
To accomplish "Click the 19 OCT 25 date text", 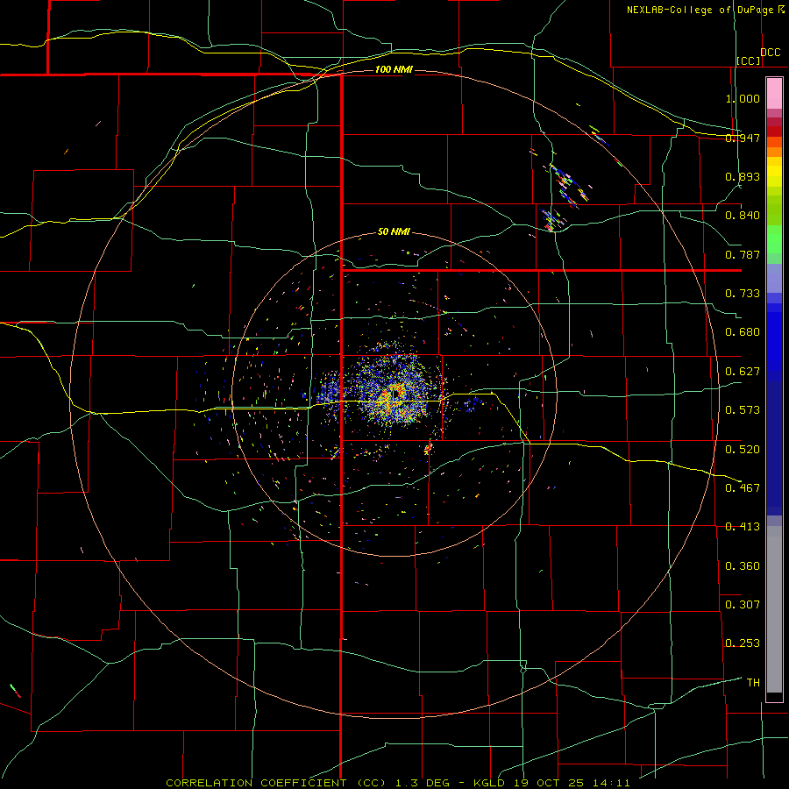I will click(549, 783).
